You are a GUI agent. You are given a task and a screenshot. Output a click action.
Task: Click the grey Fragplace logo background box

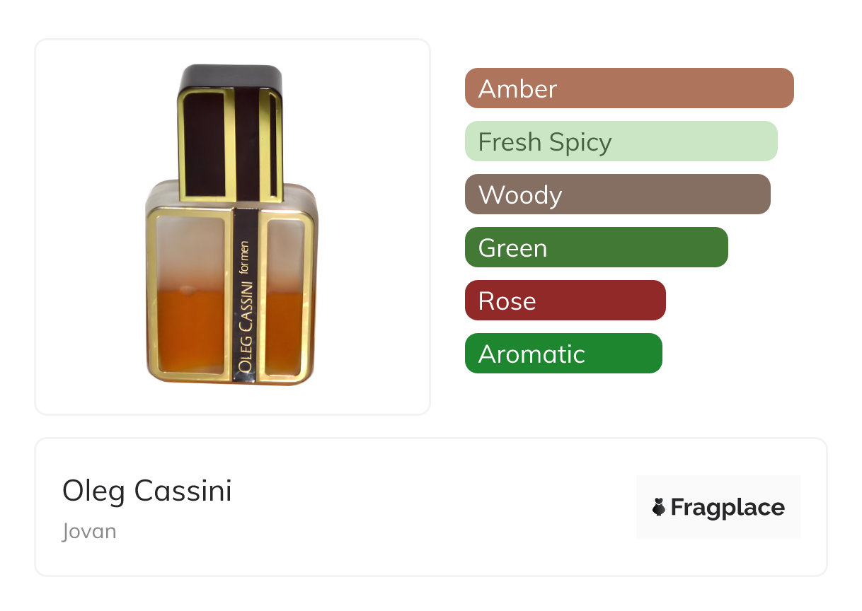(718, 487)
